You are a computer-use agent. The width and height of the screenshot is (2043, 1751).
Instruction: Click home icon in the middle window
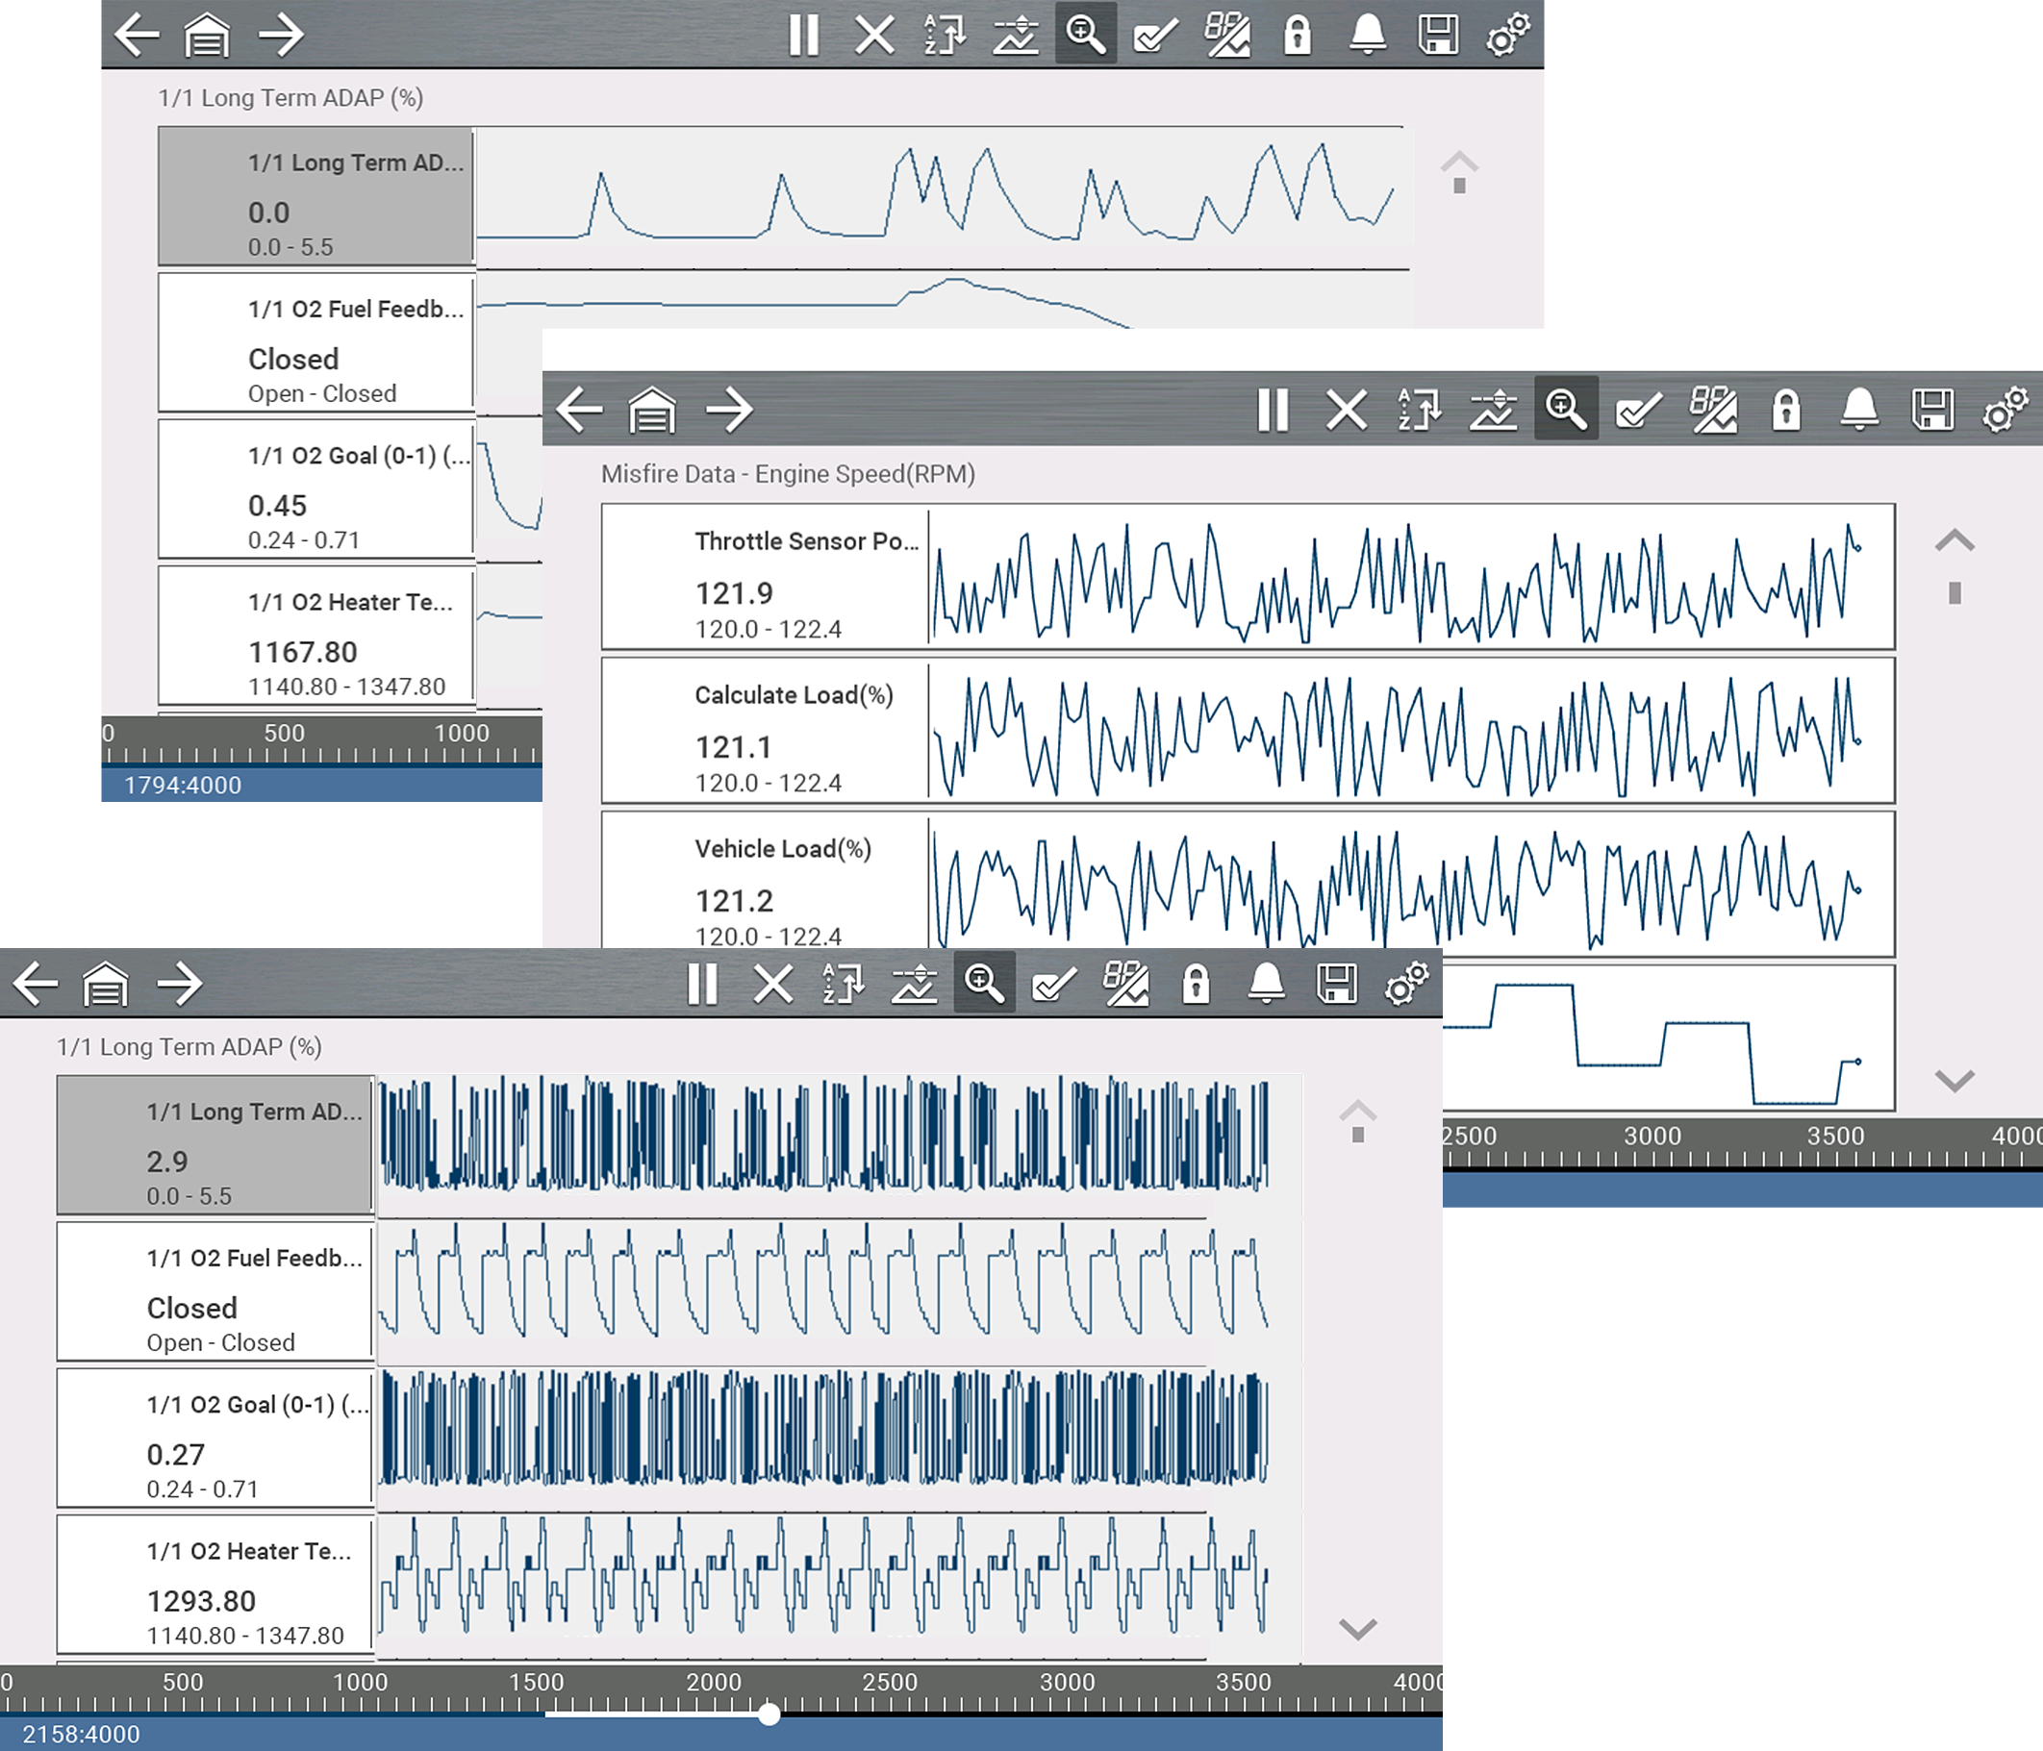652,411
